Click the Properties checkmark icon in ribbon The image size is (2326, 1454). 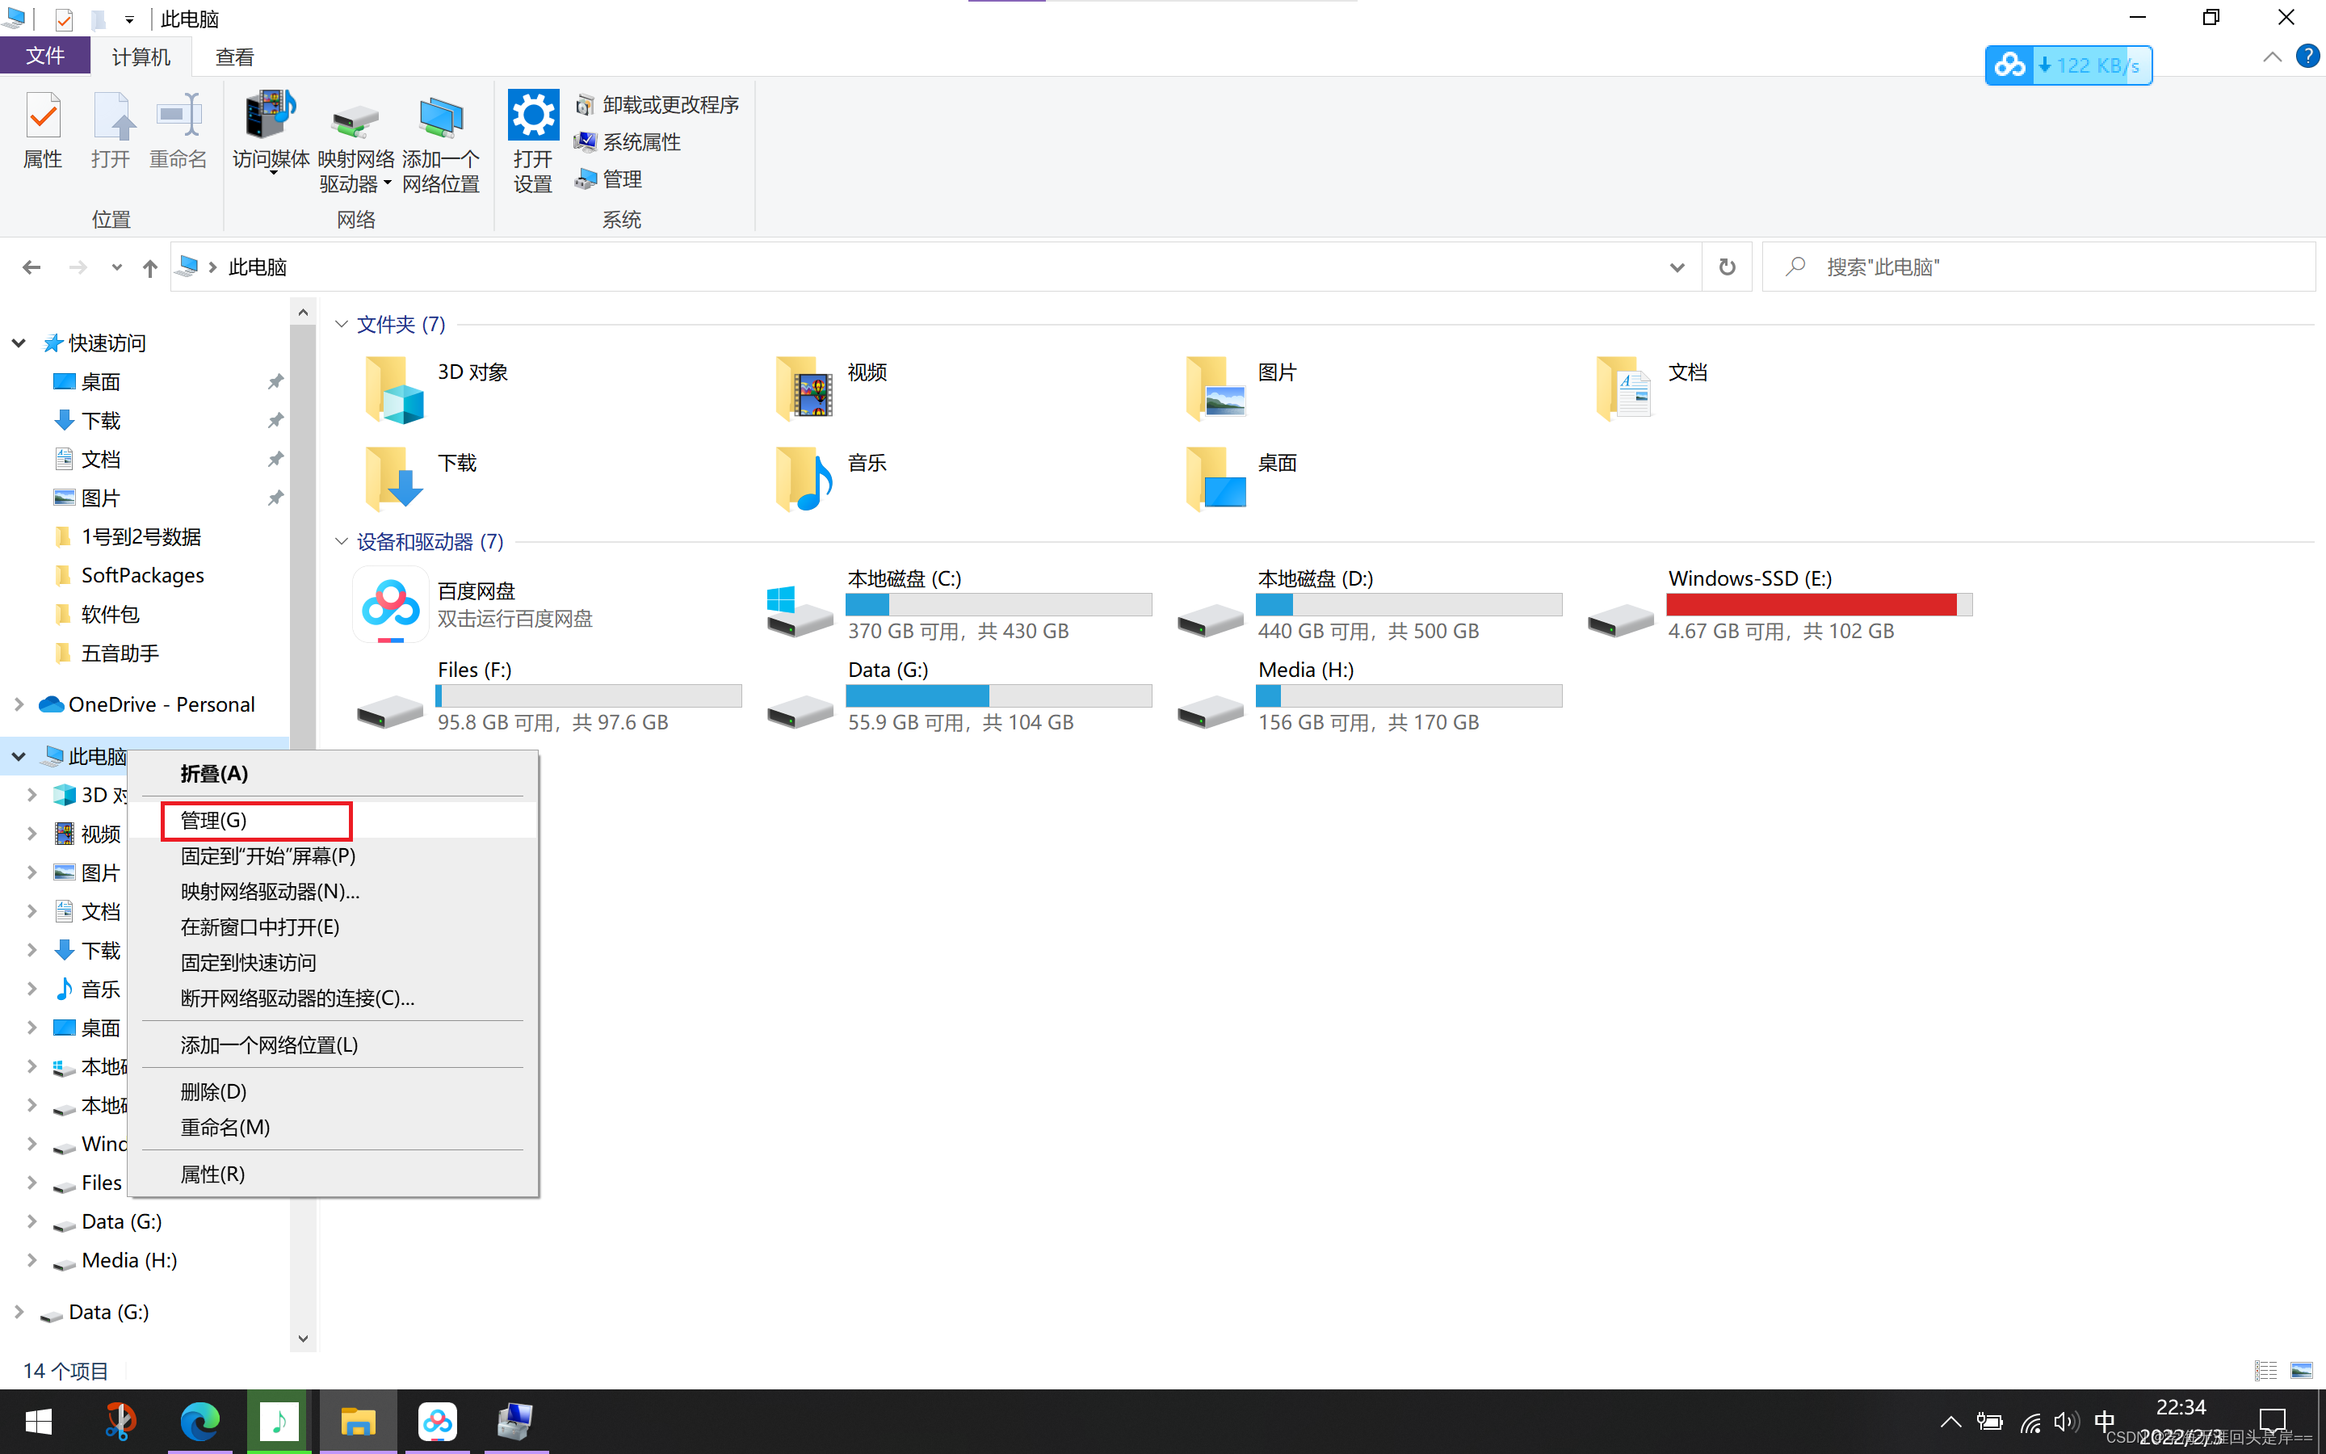pos(42,117)
